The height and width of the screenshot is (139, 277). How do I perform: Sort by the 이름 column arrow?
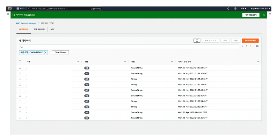[78, 62]
